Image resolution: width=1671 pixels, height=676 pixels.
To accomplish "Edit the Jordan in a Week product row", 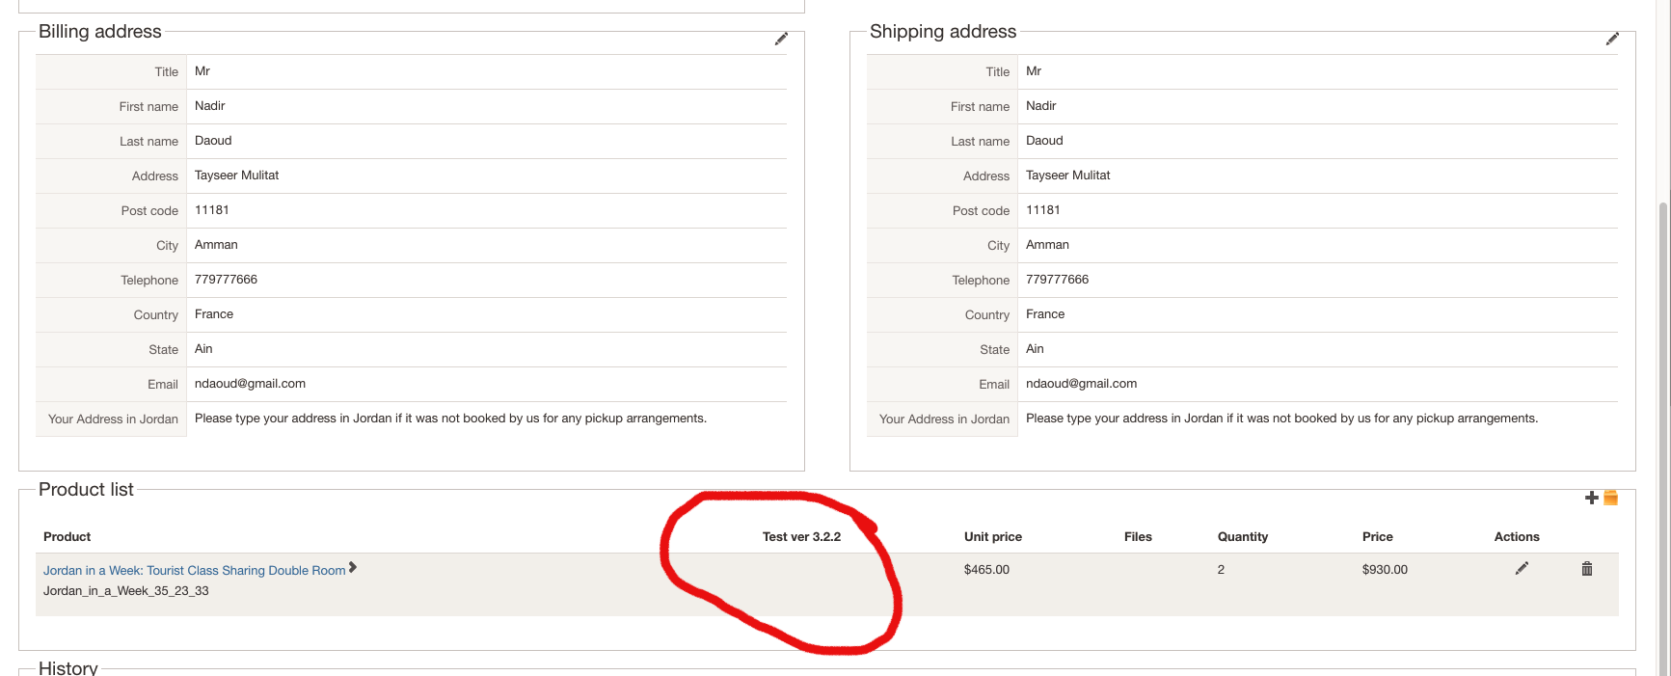I will click(1522, 569).
